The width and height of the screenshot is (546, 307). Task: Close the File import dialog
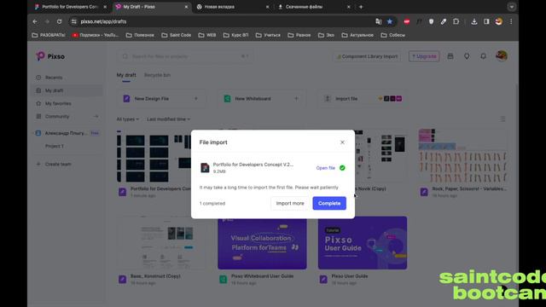point(342,142)
